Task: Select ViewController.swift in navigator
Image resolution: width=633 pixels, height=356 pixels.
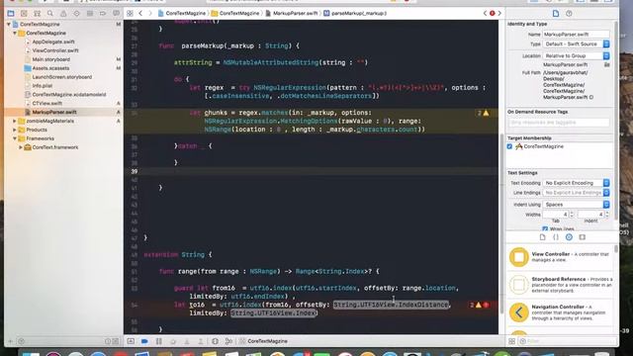Action: click(x=55, y=50)
